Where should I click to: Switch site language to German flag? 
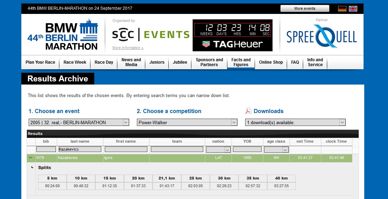[342, 9]
